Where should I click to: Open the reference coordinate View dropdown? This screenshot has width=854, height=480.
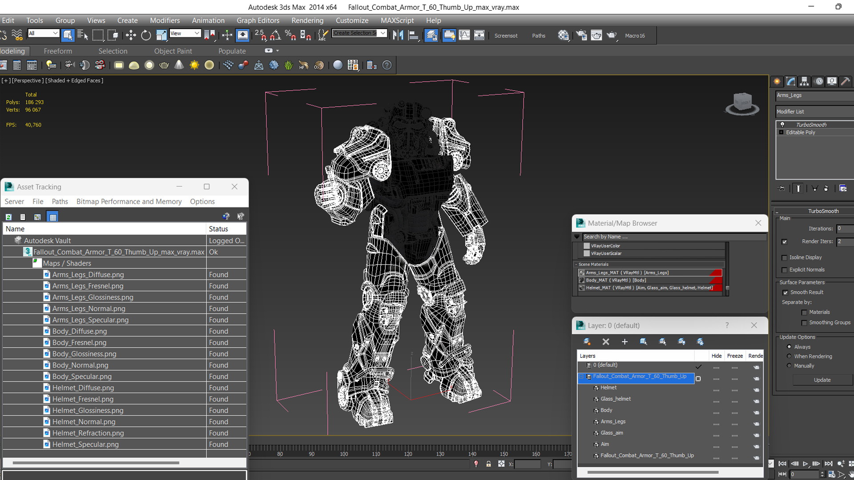pyautogui.click(x=185, y=33)
